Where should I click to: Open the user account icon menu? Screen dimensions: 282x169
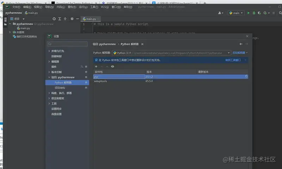coord(221,13)
